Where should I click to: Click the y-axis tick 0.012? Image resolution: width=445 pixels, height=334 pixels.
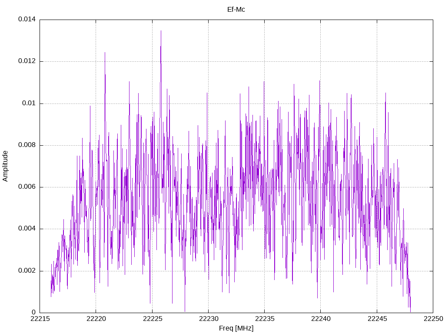coord(27,61)
